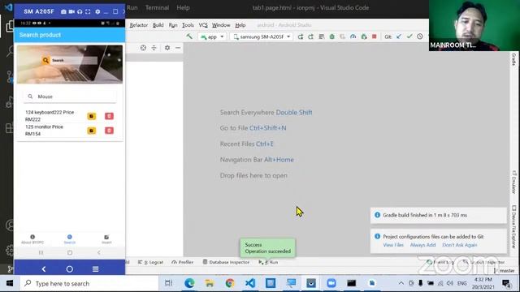Click the Git Commit checkmark icon
Screen dimensions: 520x292
point(409,36)
